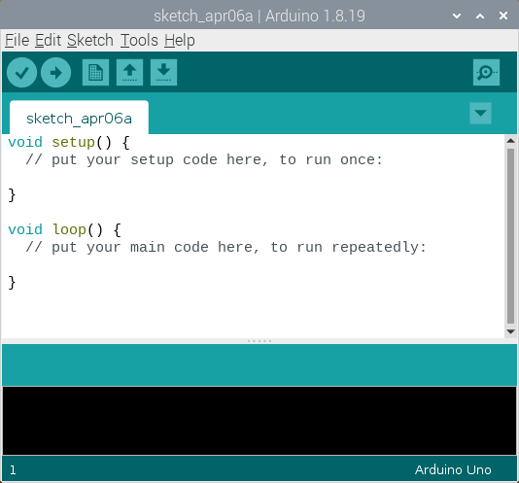This screenshot has width=519, height=483.
Task: Open a sketch with the up-arrow icon
Action: point(130,73)
